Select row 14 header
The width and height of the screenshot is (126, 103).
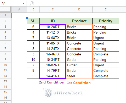5,87
